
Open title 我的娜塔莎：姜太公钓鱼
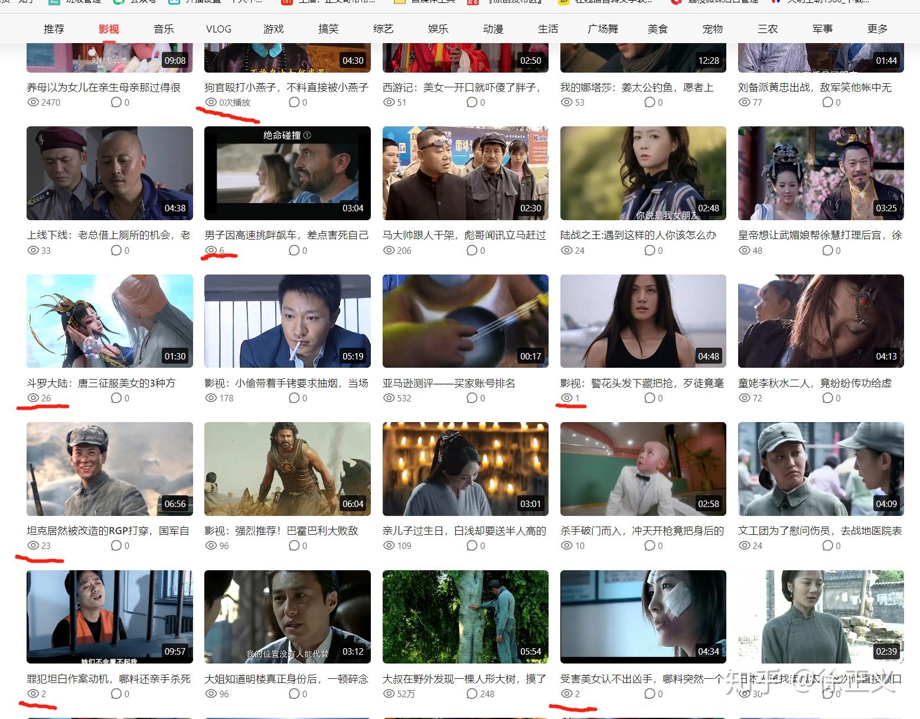[x=637, y=87]
